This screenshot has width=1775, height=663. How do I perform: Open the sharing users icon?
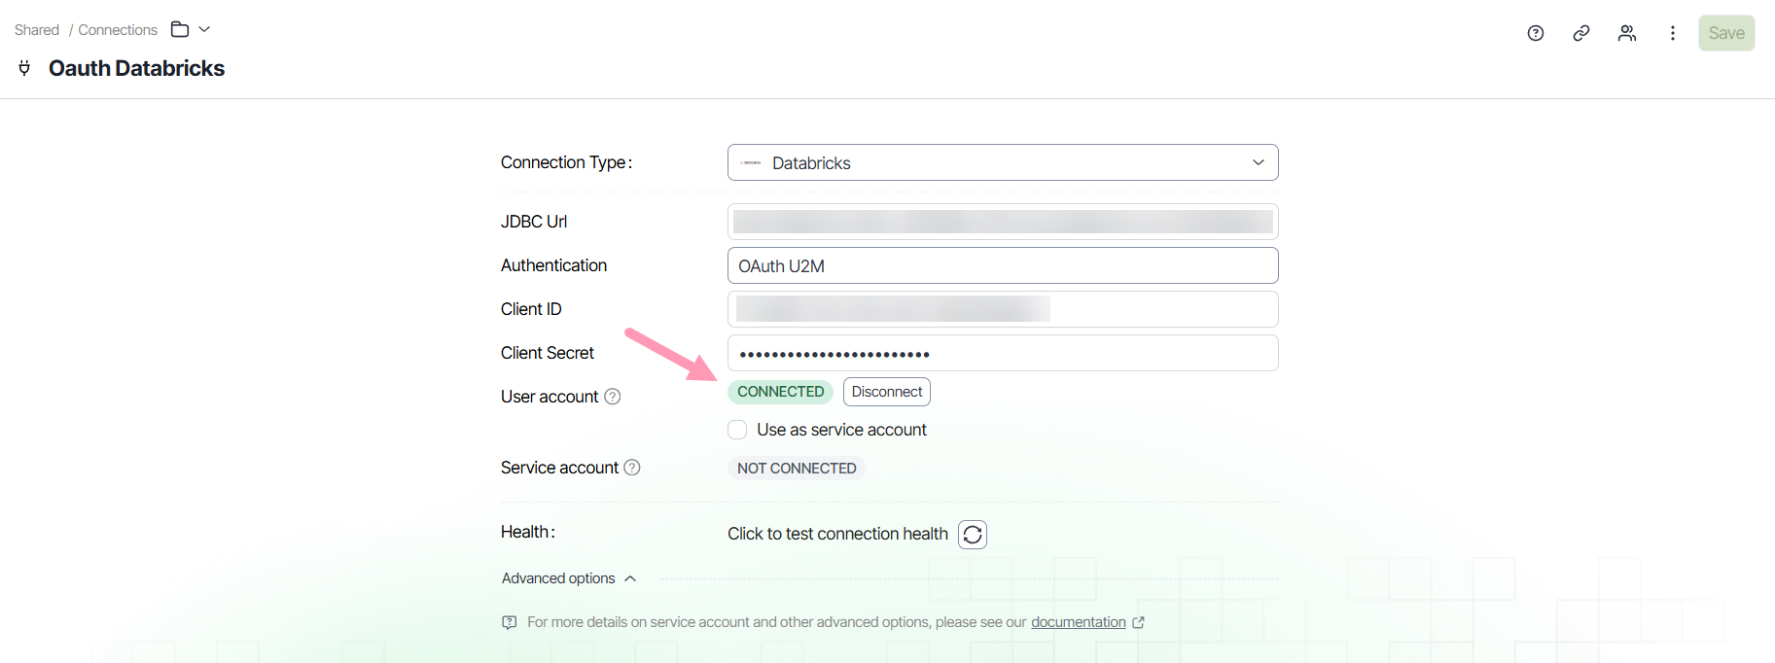click(1627, 33)
